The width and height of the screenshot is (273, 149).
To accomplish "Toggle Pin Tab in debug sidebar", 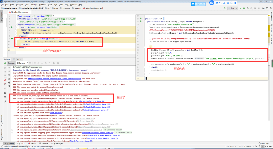I will [x=5, y=101].
